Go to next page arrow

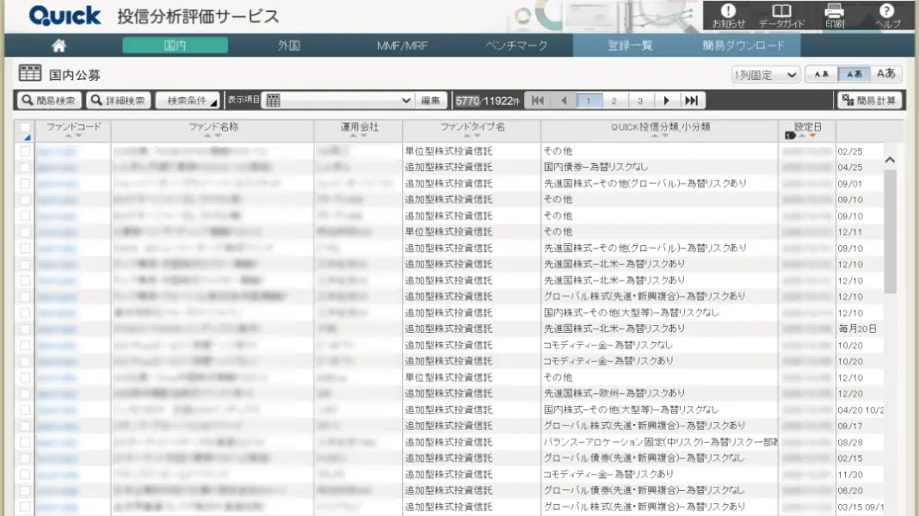click(x=666, y=101)
